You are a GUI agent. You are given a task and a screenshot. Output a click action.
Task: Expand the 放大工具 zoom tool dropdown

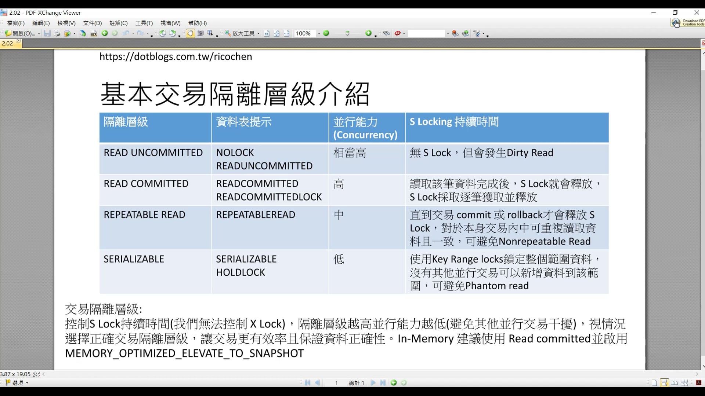click(258, 33)
